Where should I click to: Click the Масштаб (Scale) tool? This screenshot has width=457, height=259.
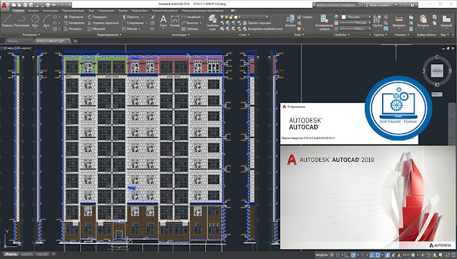[96, 29]
